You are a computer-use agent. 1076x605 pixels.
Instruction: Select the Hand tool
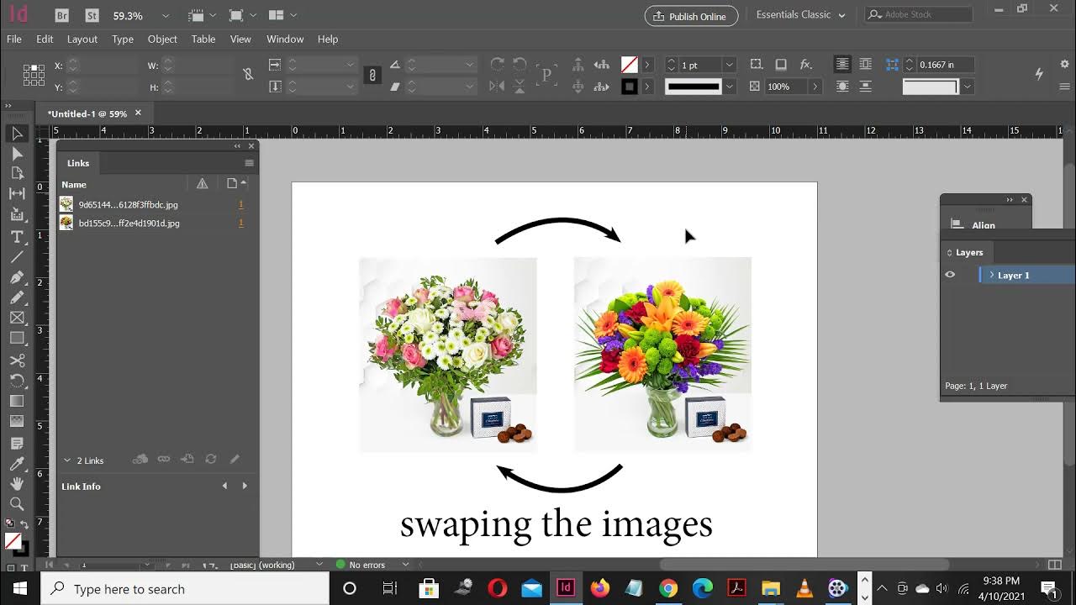pyautogui.click(x=17, y=484)
